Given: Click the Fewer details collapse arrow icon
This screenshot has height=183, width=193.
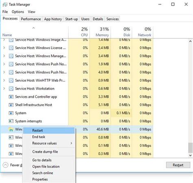Looking at the screenshot, I should click(x=5, y=165).
